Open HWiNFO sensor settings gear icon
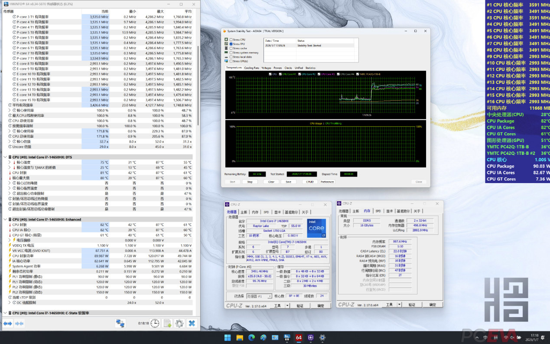The width and height of the screenshot is (550, 344). pos(179,323)
